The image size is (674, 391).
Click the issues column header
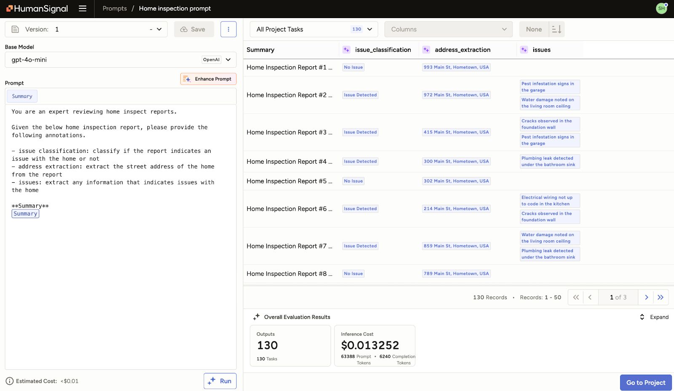tap(541, 50)
